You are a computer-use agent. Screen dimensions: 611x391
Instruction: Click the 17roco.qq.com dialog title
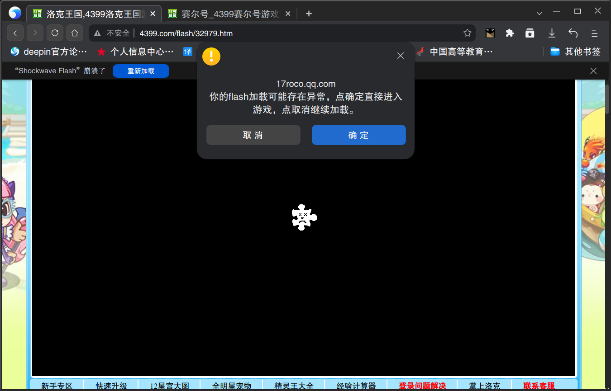tap(306, 84)
